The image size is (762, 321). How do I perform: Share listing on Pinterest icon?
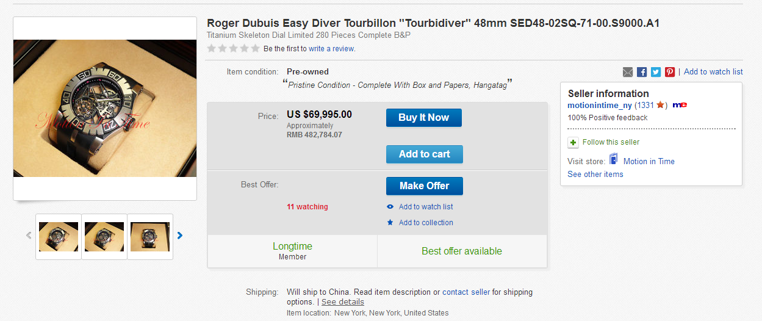(x=670, y=72)
